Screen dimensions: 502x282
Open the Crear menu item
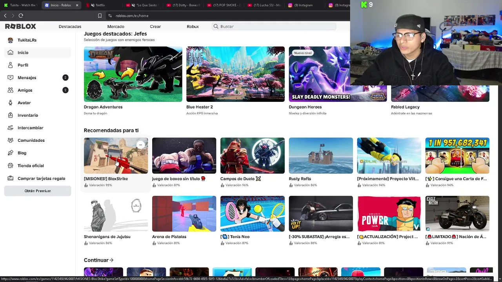[x=155, y=26]
